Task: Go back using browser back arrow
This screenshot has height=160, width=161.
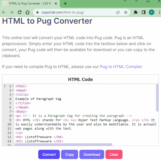Action: click(x=4, y=12)
